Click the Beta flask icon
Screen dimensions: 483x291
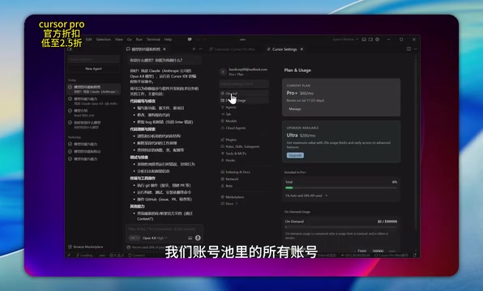222,186
